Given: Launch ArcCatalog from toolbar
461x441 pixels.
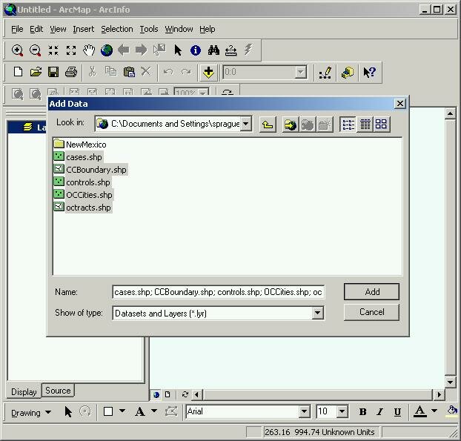Looking at the screenshot, I should (348, 73).
